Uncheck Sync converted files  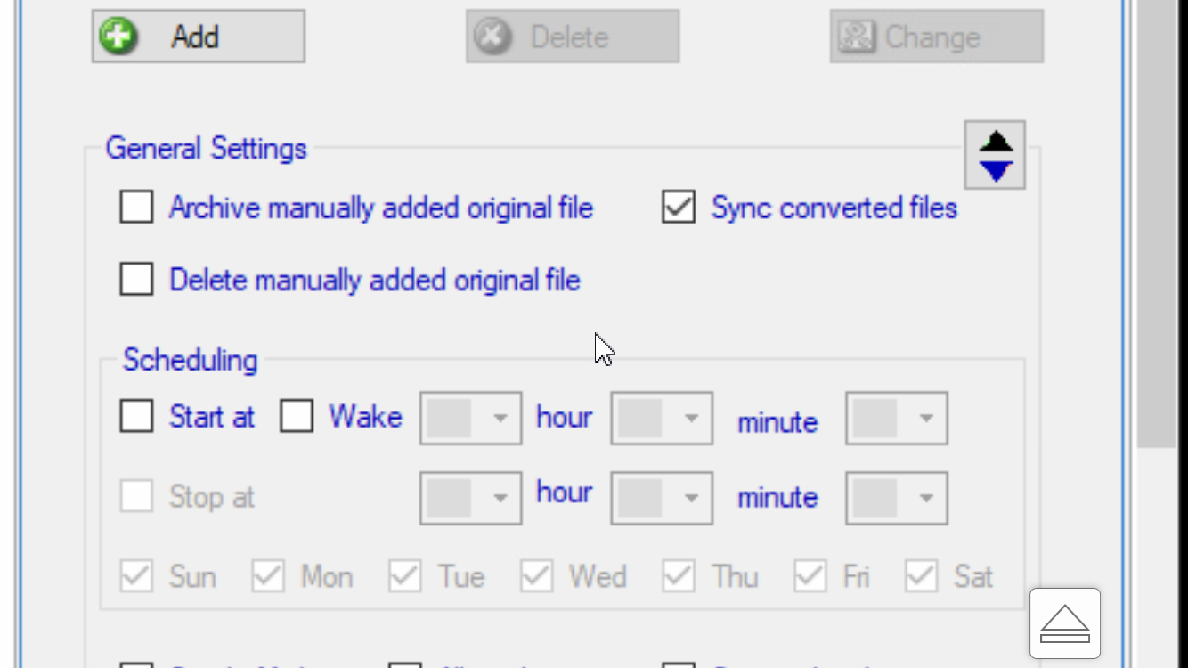pyautogui.click(x=679, y=208)
